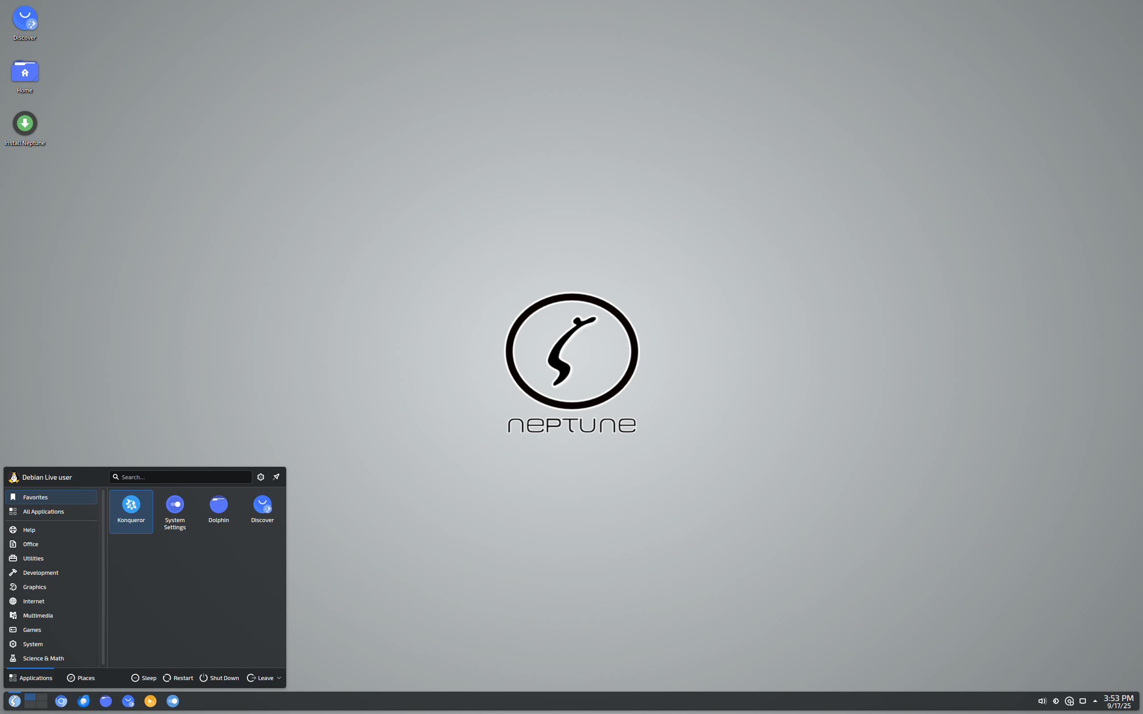Launch the Install Neptune desktop icon

pos(25,129)
